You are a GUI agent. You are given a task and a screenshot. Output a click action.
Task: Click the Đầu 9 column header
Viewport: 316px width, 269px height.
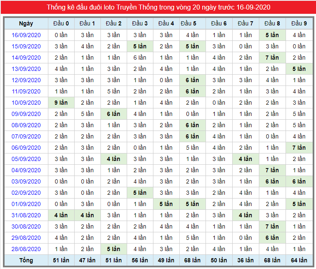click(299, 23)
